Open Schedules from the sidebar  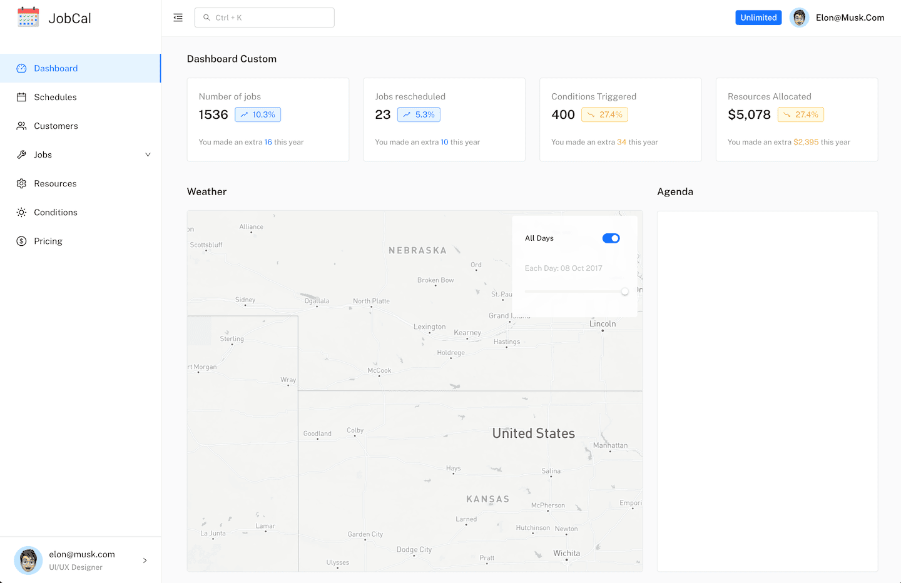tap(22, 97)
